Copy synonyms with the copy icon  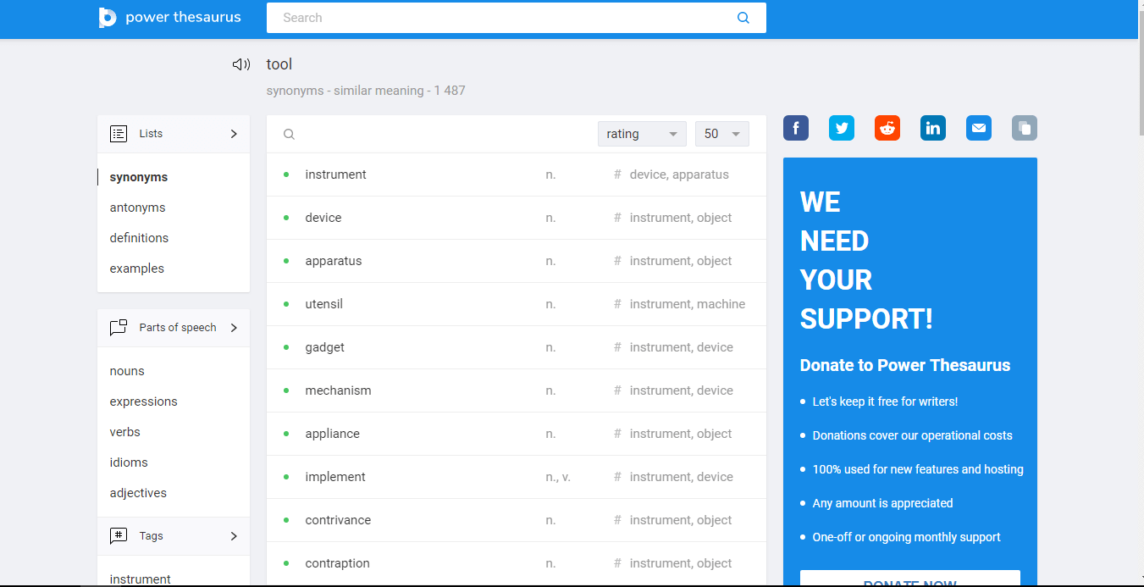pos(1025,128)
